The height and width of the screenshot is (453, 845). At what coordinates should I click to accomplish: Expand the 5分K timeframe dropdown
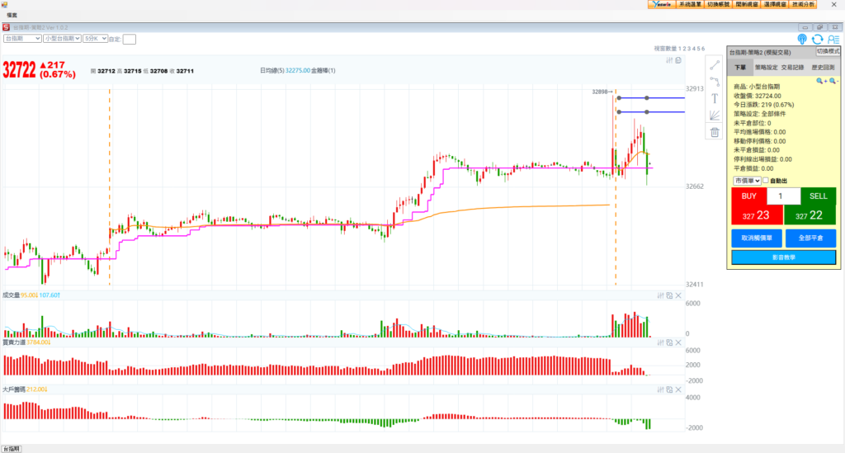click(x=95, y=38)
